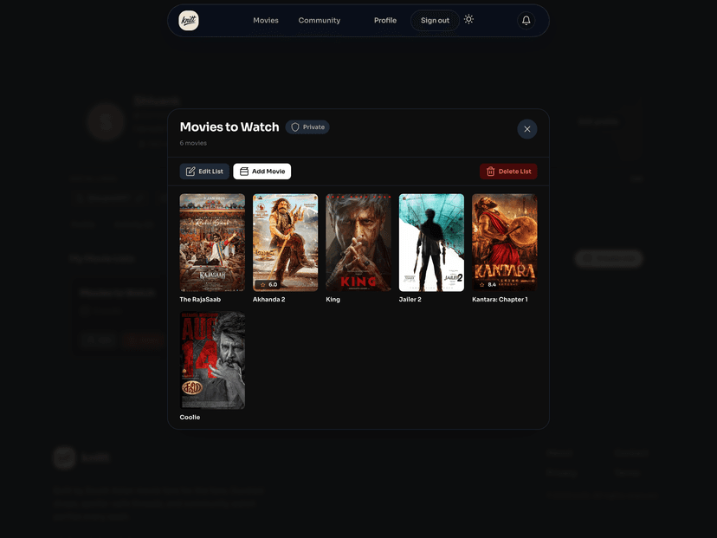Click the pencil icon on Edit List
Viewport: 717px width, 538px height.
191,172
